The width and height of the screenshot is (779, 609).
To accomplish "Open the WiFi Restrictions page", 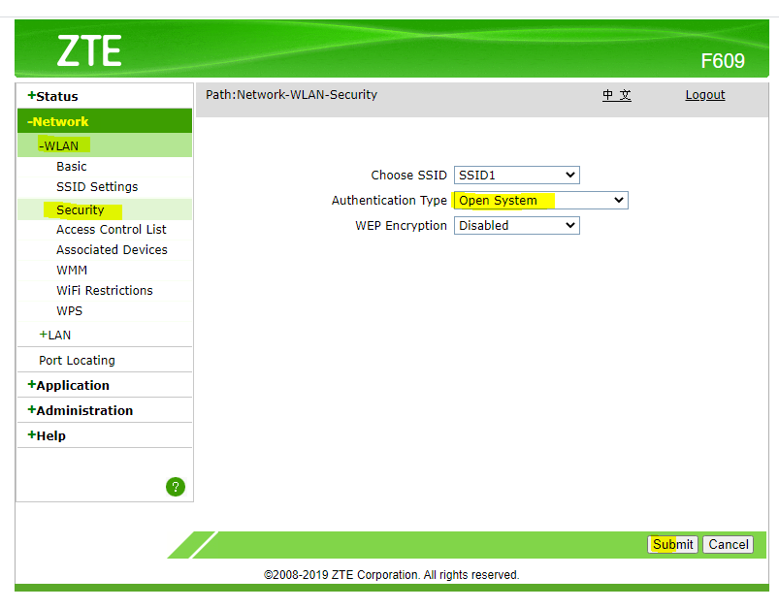I will click(x=105, y=291).
